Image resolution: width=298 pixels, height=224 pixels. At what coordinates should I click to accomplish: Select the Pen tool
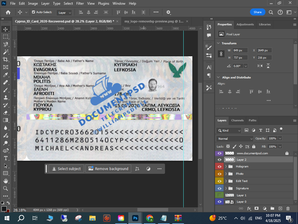coord(6,151)
